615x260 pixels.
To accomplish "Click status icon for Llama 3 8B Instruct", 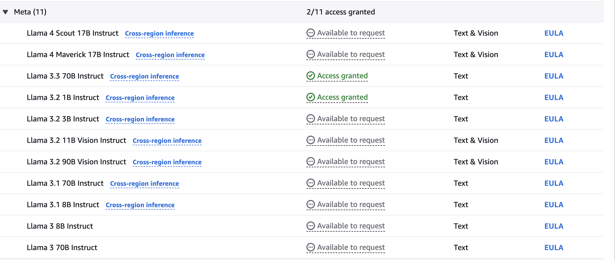I will click(310, 226).
